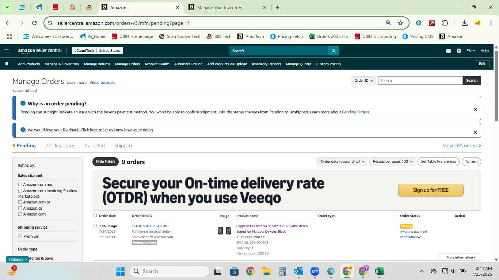Click the Windows Start button

pos(120,271)
